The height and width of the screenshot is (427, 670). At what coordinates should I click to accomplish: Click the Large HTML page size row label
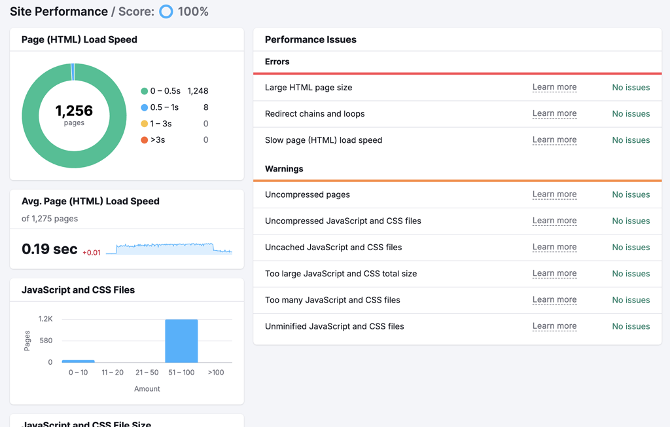click(309, 87)
